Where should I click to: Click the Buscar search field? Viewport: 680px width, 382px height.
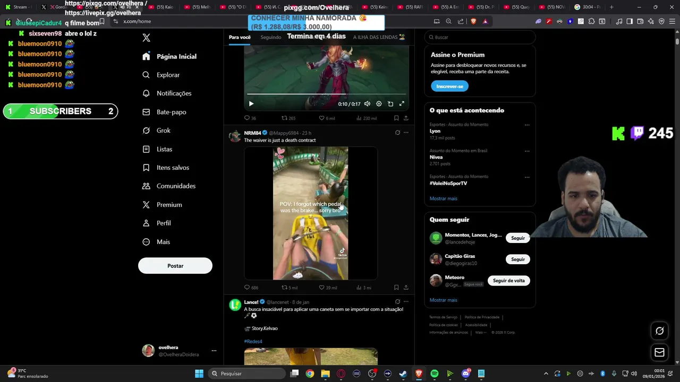click(480, 37)
